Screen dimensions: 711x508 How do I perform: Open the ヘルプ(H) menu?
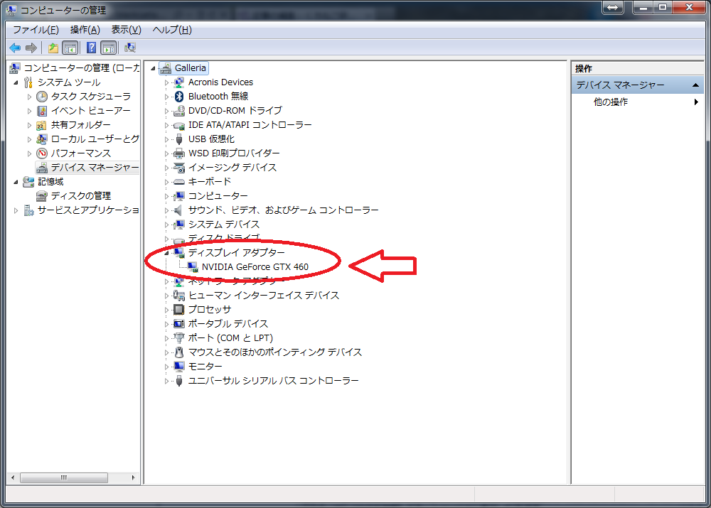172,30
